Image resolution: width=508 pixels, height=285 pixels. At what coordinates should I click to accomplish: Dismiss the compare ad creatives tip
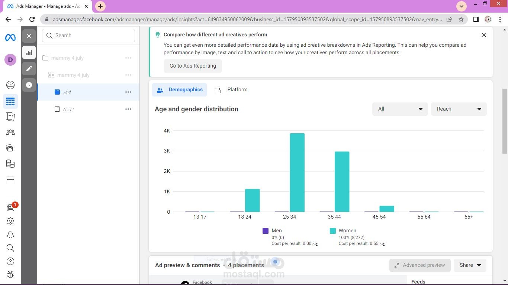point(484,35)
